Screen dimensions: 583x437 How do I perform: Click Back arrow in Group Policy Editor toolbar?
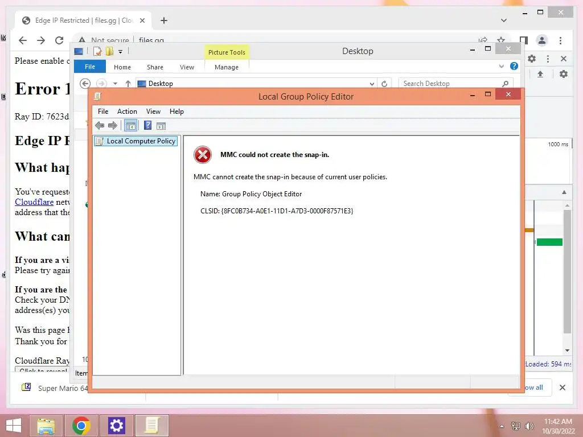[x=100, y=126]
